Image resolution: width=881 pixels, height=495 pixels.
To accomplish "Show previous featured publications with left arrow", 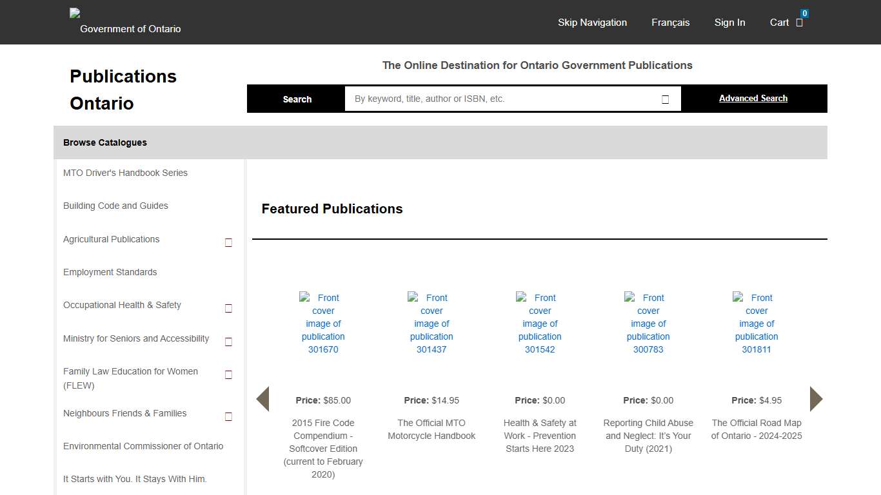I will 262,399.
